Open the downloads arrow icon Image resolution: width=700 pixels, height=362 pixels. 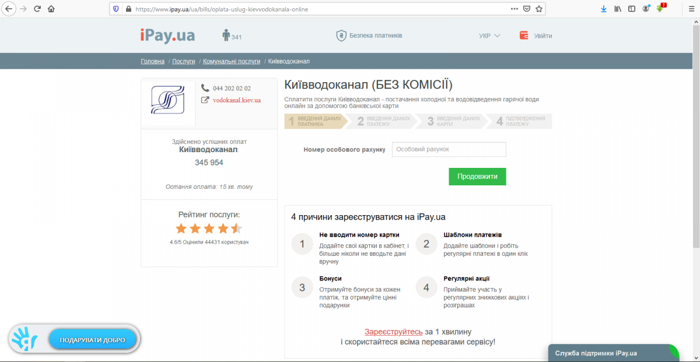(604, 9)
